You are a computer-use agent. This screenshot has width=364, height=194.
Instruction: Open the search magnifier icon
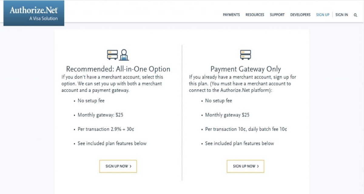coord(356,15)
